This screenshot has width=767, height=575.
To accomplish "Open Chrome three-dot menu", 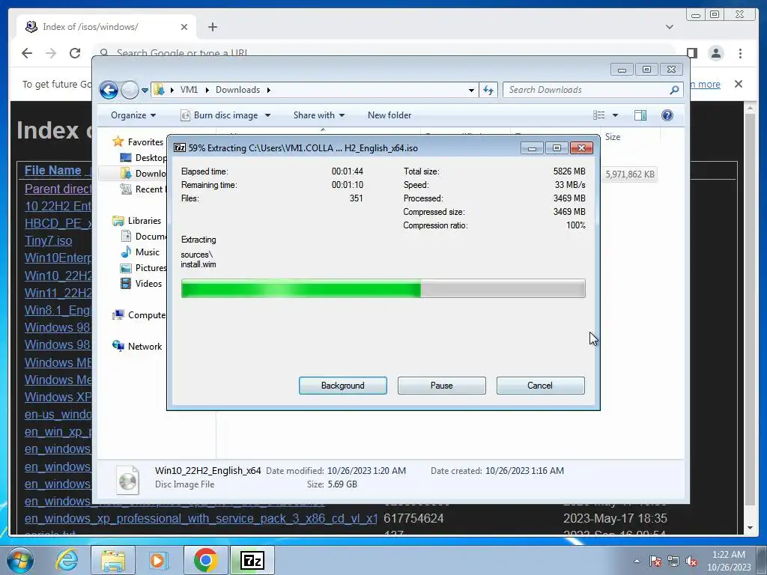I will [x=741, y=53].
